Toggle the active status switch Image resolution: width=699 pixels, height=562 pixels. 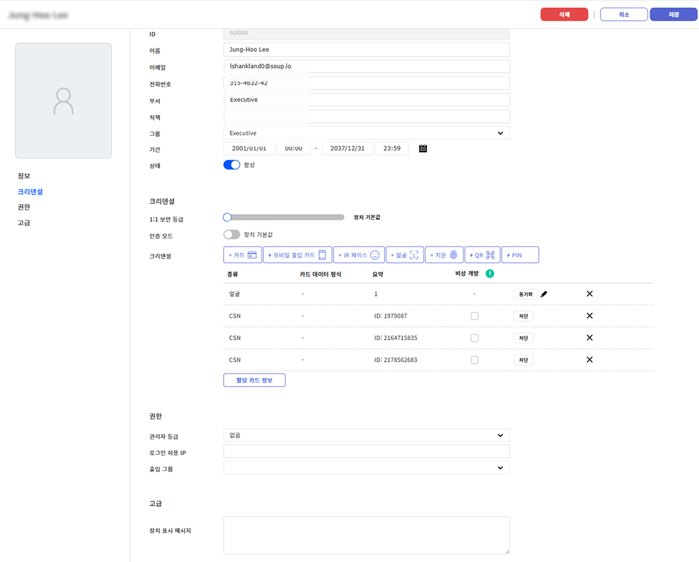tap(232, 165)
